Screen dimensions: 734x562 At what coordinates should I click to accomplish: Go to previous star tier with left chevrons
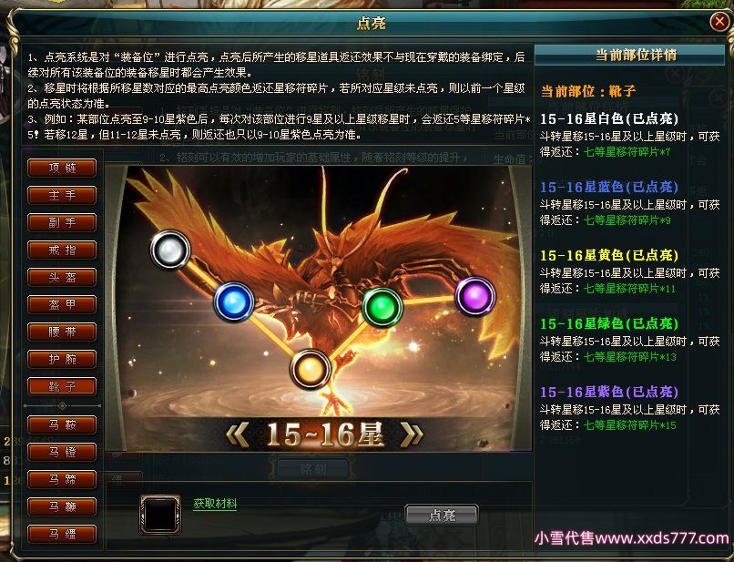click(238, 435)
